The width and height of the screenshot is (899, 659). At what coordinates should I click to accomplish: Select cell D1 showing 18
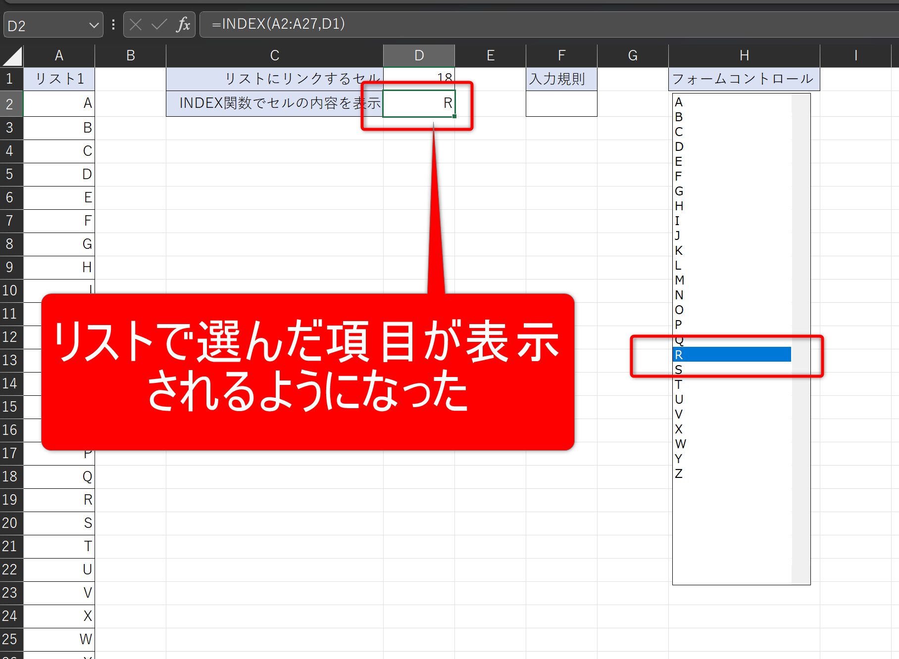tap(419, 79)
